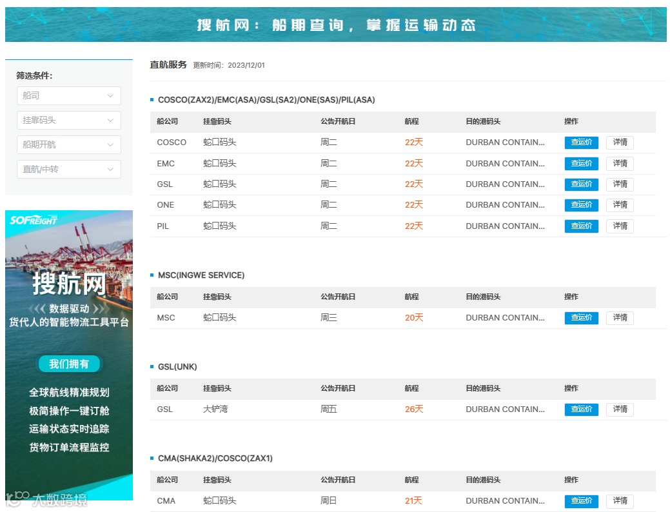
Task: Select the MSC(INGWE SERVICE) heading
Action: (x=201, y=275)
